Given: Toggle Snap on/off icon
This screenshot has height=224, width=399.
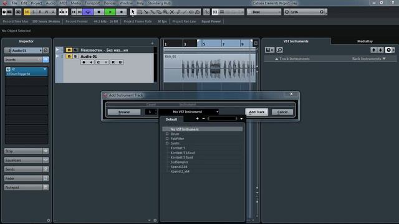Looking at the screenshot, I should click(x=215, y=12).
